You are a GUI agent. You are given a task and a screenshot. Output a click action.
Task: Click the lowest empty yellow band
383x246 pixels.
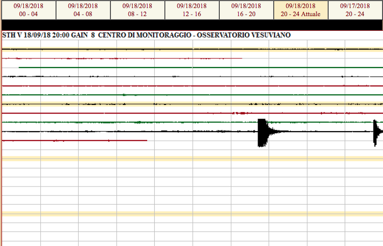coord(191,214)
